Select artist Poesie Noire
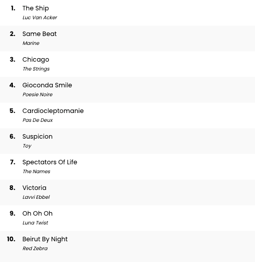 (38, 94)
